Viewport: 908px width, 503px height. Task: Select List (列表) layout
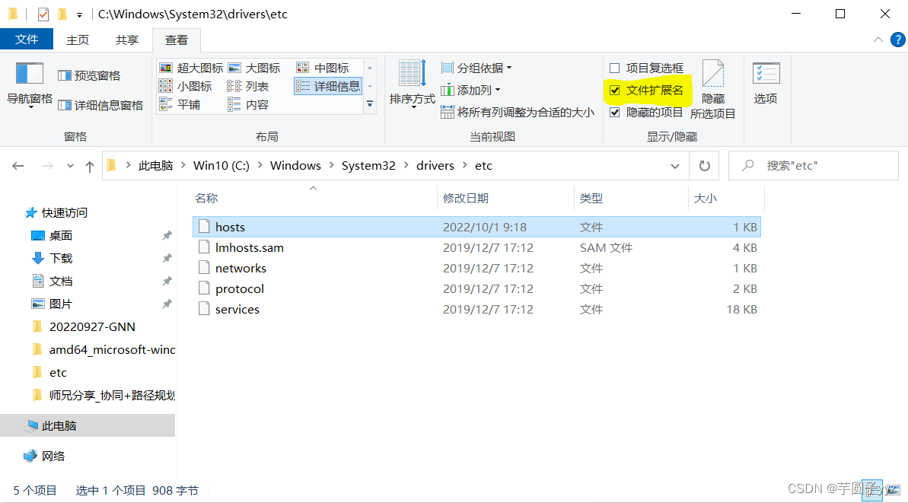pos(248,86)
